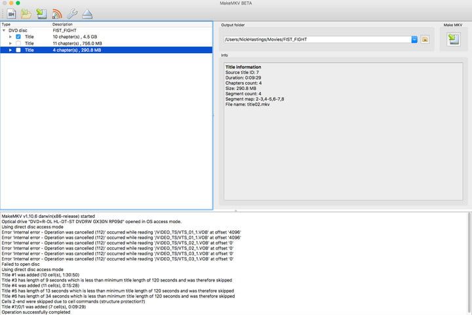Check the 11 chapter(s) title checkbox

point(18,43)
